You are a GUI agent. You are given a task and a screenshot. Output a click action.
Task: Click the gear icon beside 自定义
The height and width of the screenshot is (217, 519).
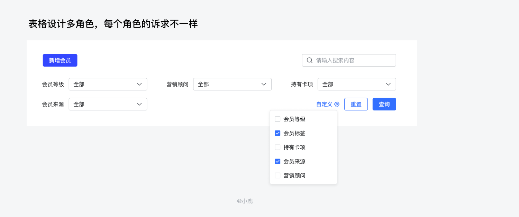coord(337,104)
